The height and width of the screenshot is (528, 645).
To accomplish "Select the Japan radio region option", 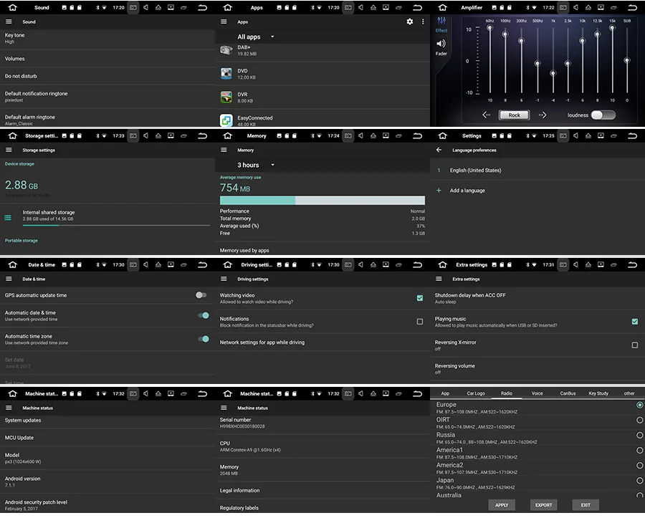I will (x=640, y=480).
